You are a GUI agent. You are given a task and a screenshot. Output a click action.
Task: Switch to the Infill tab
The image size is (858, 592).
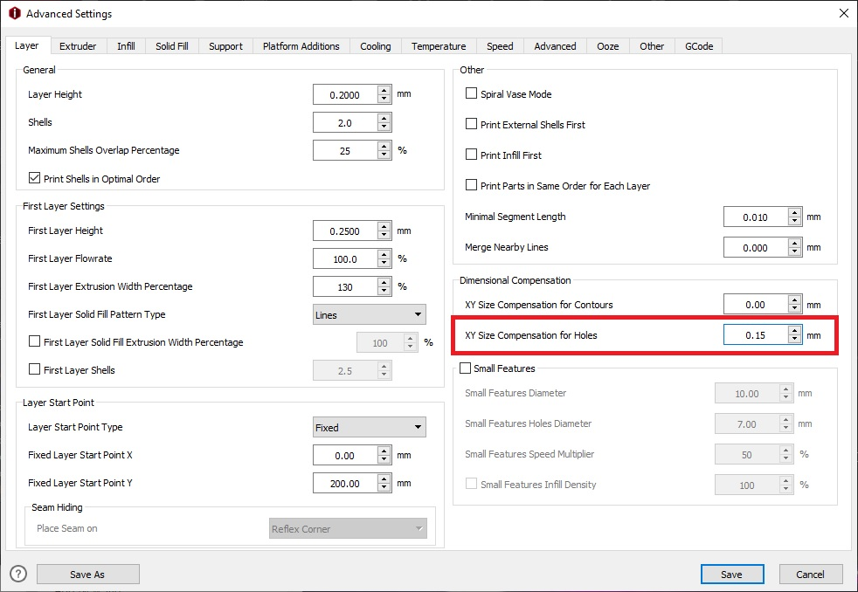126,46
